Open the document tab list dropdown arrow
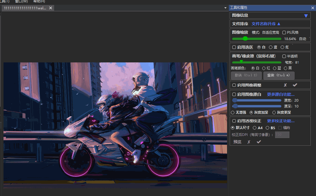Screen dimensions: 316x196 click(225, 8)
